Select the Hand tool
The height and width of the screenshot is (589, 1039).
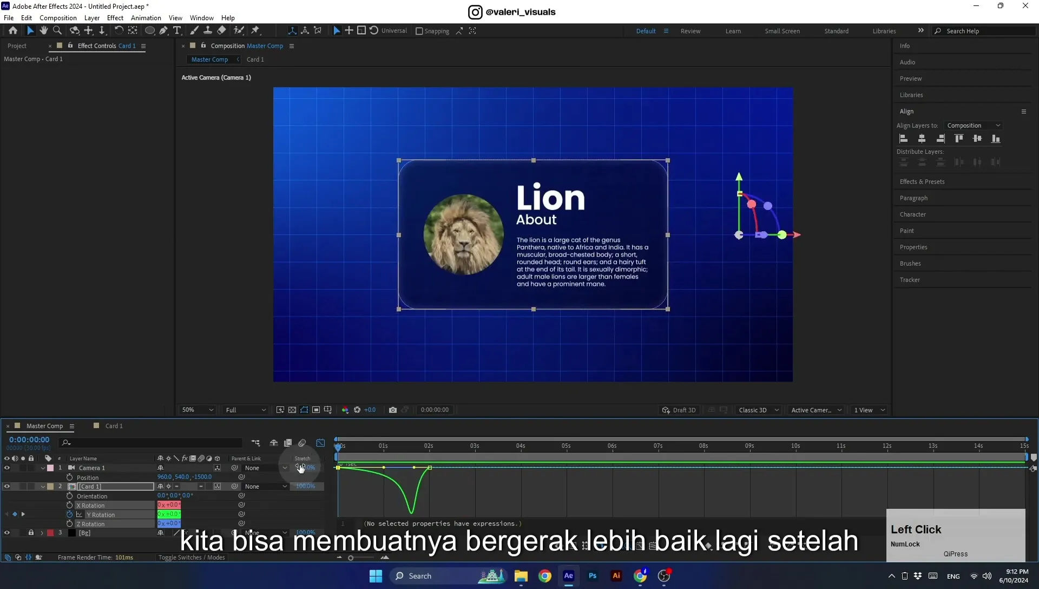coord(44,31)
